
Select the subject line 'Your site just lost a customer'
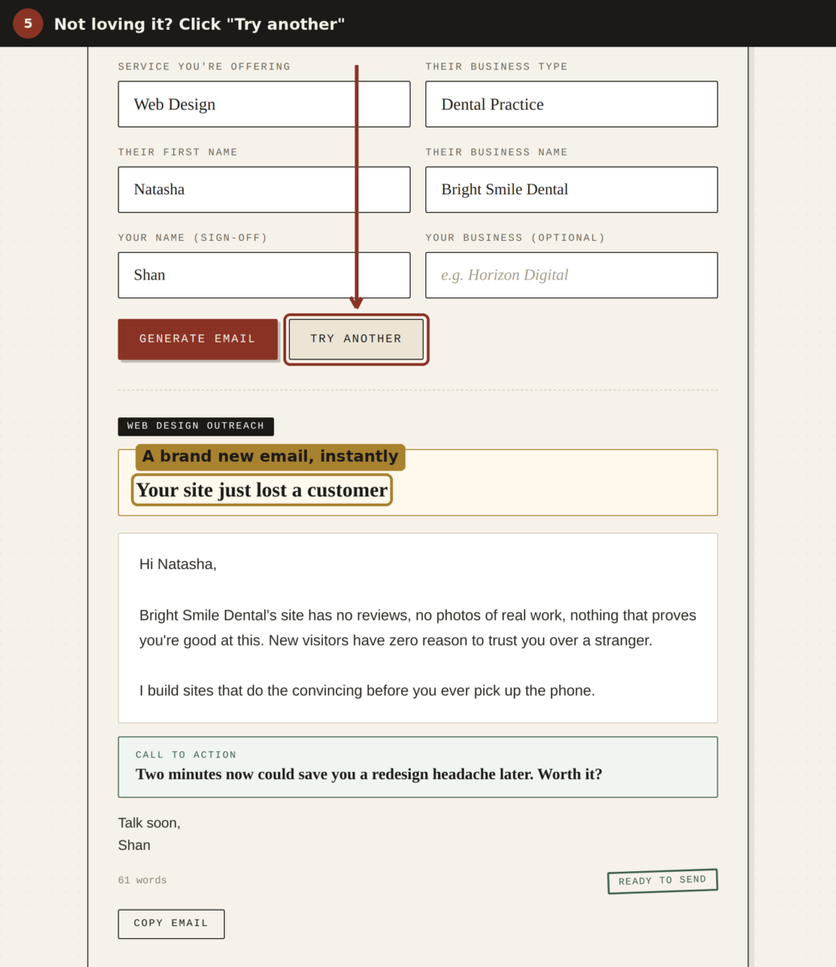[262, 490]
